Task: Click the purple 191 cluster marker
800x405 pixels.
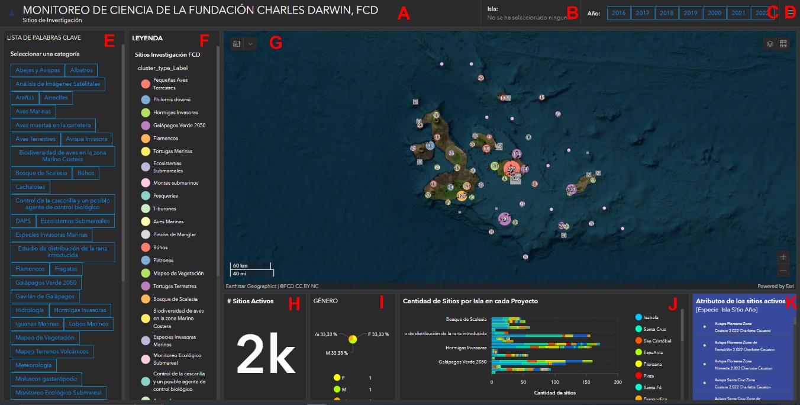Action: coord(504,219)
